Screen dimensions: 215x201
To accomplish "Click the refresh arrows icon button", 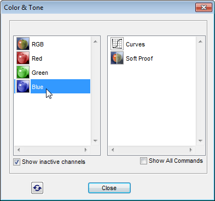I will 37,188.
